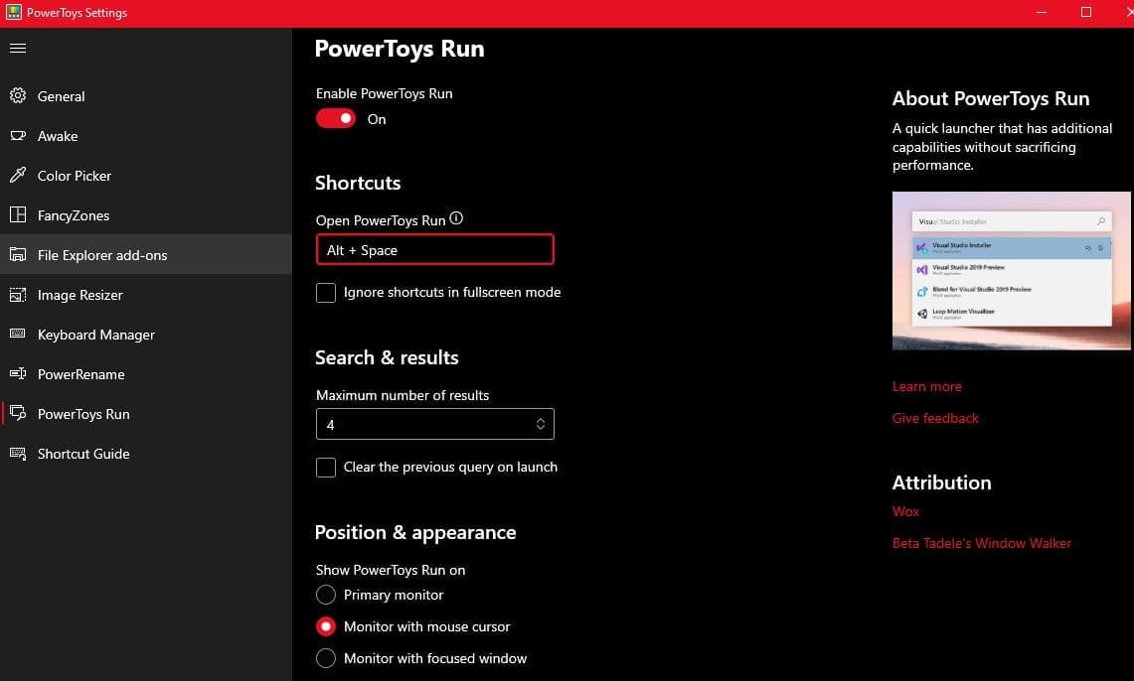This screenshot has height=681, width=1134.
Task: Select the FancyZones layout icon
Action: point(18,215)
